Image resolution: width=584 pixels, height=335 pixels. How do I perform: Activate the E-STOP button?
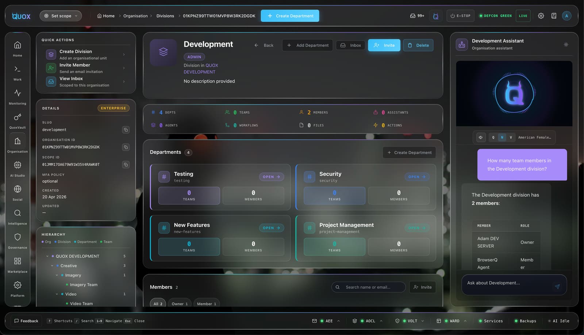[460, 16]
